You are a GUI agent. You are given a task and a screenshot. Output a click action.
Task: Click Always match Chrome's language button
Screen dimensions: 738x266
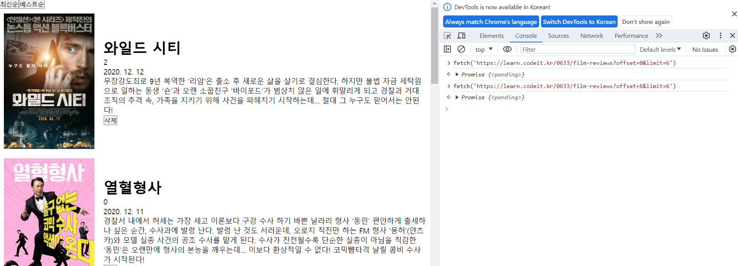[x=491, y=22]
